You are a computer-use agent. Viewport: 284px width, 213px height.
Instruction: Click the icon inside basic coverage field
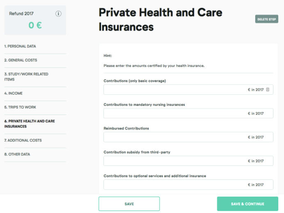click(268, 89)
